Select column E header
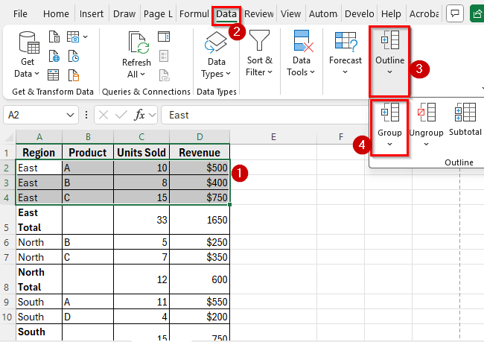 273,137
